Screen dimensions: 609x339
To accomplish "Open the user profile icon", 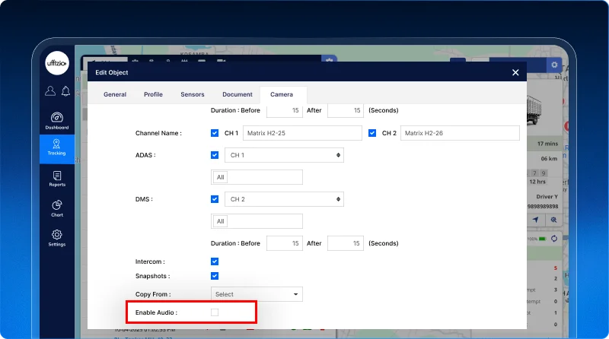I will point(50,90).
